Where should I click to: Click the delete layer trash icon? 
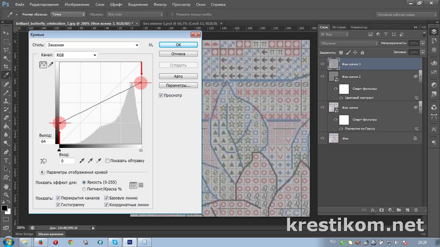[x=416, y=210]
